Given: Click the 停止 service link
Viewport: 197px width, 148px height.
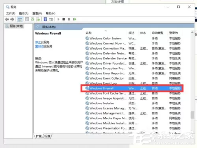Looking at the screenshot, I should (x=38, y=42).
